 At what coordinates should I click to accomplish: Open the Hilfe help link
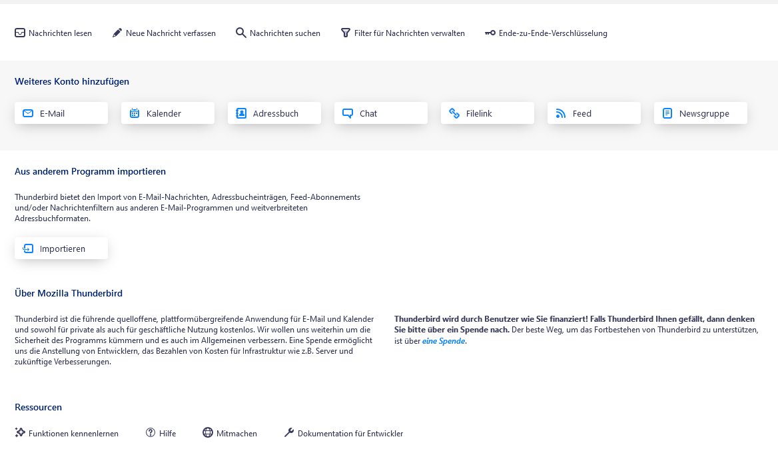161,433
